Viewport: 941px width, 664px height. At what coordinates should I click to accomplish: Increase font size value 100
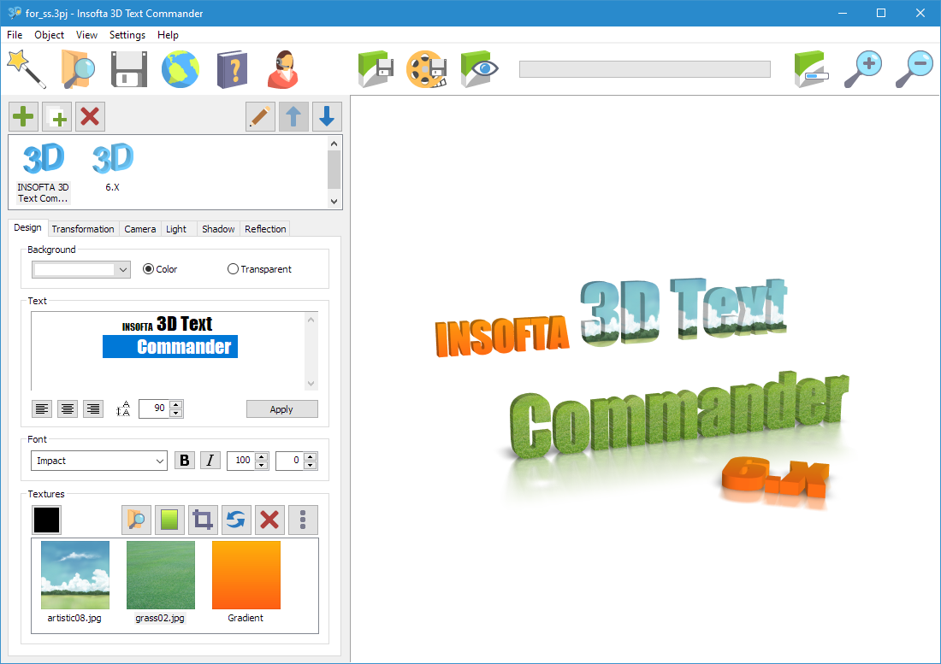[x=261, y=456]
